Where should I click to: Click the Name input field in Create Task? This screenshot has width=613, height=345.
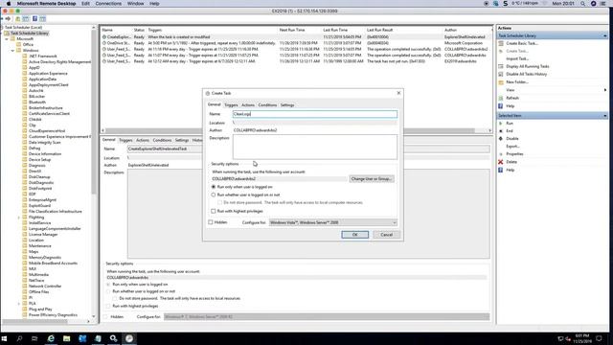(x=315, y=114)
